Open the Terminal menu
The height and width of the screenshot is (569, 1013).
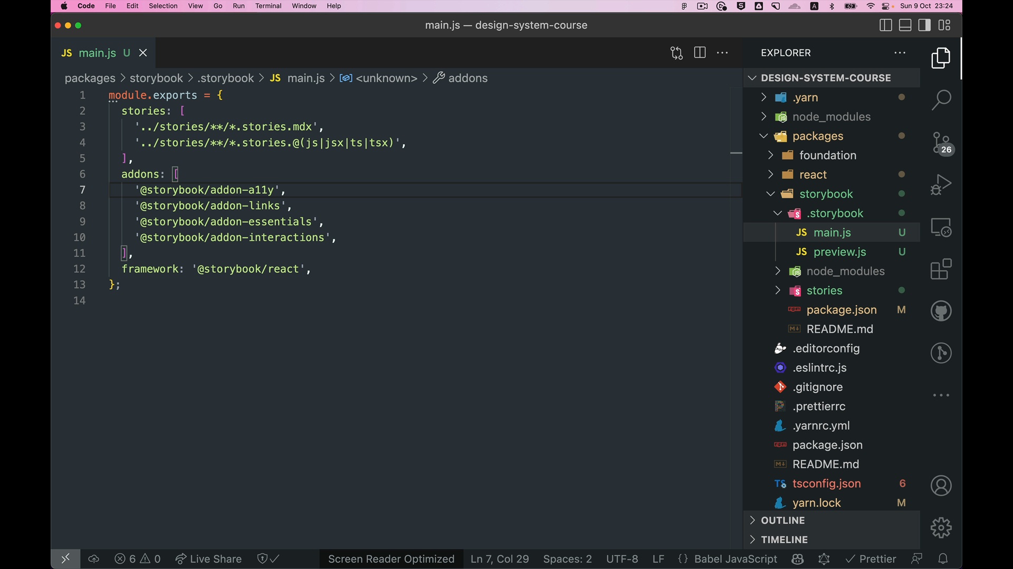click(268, 6)
